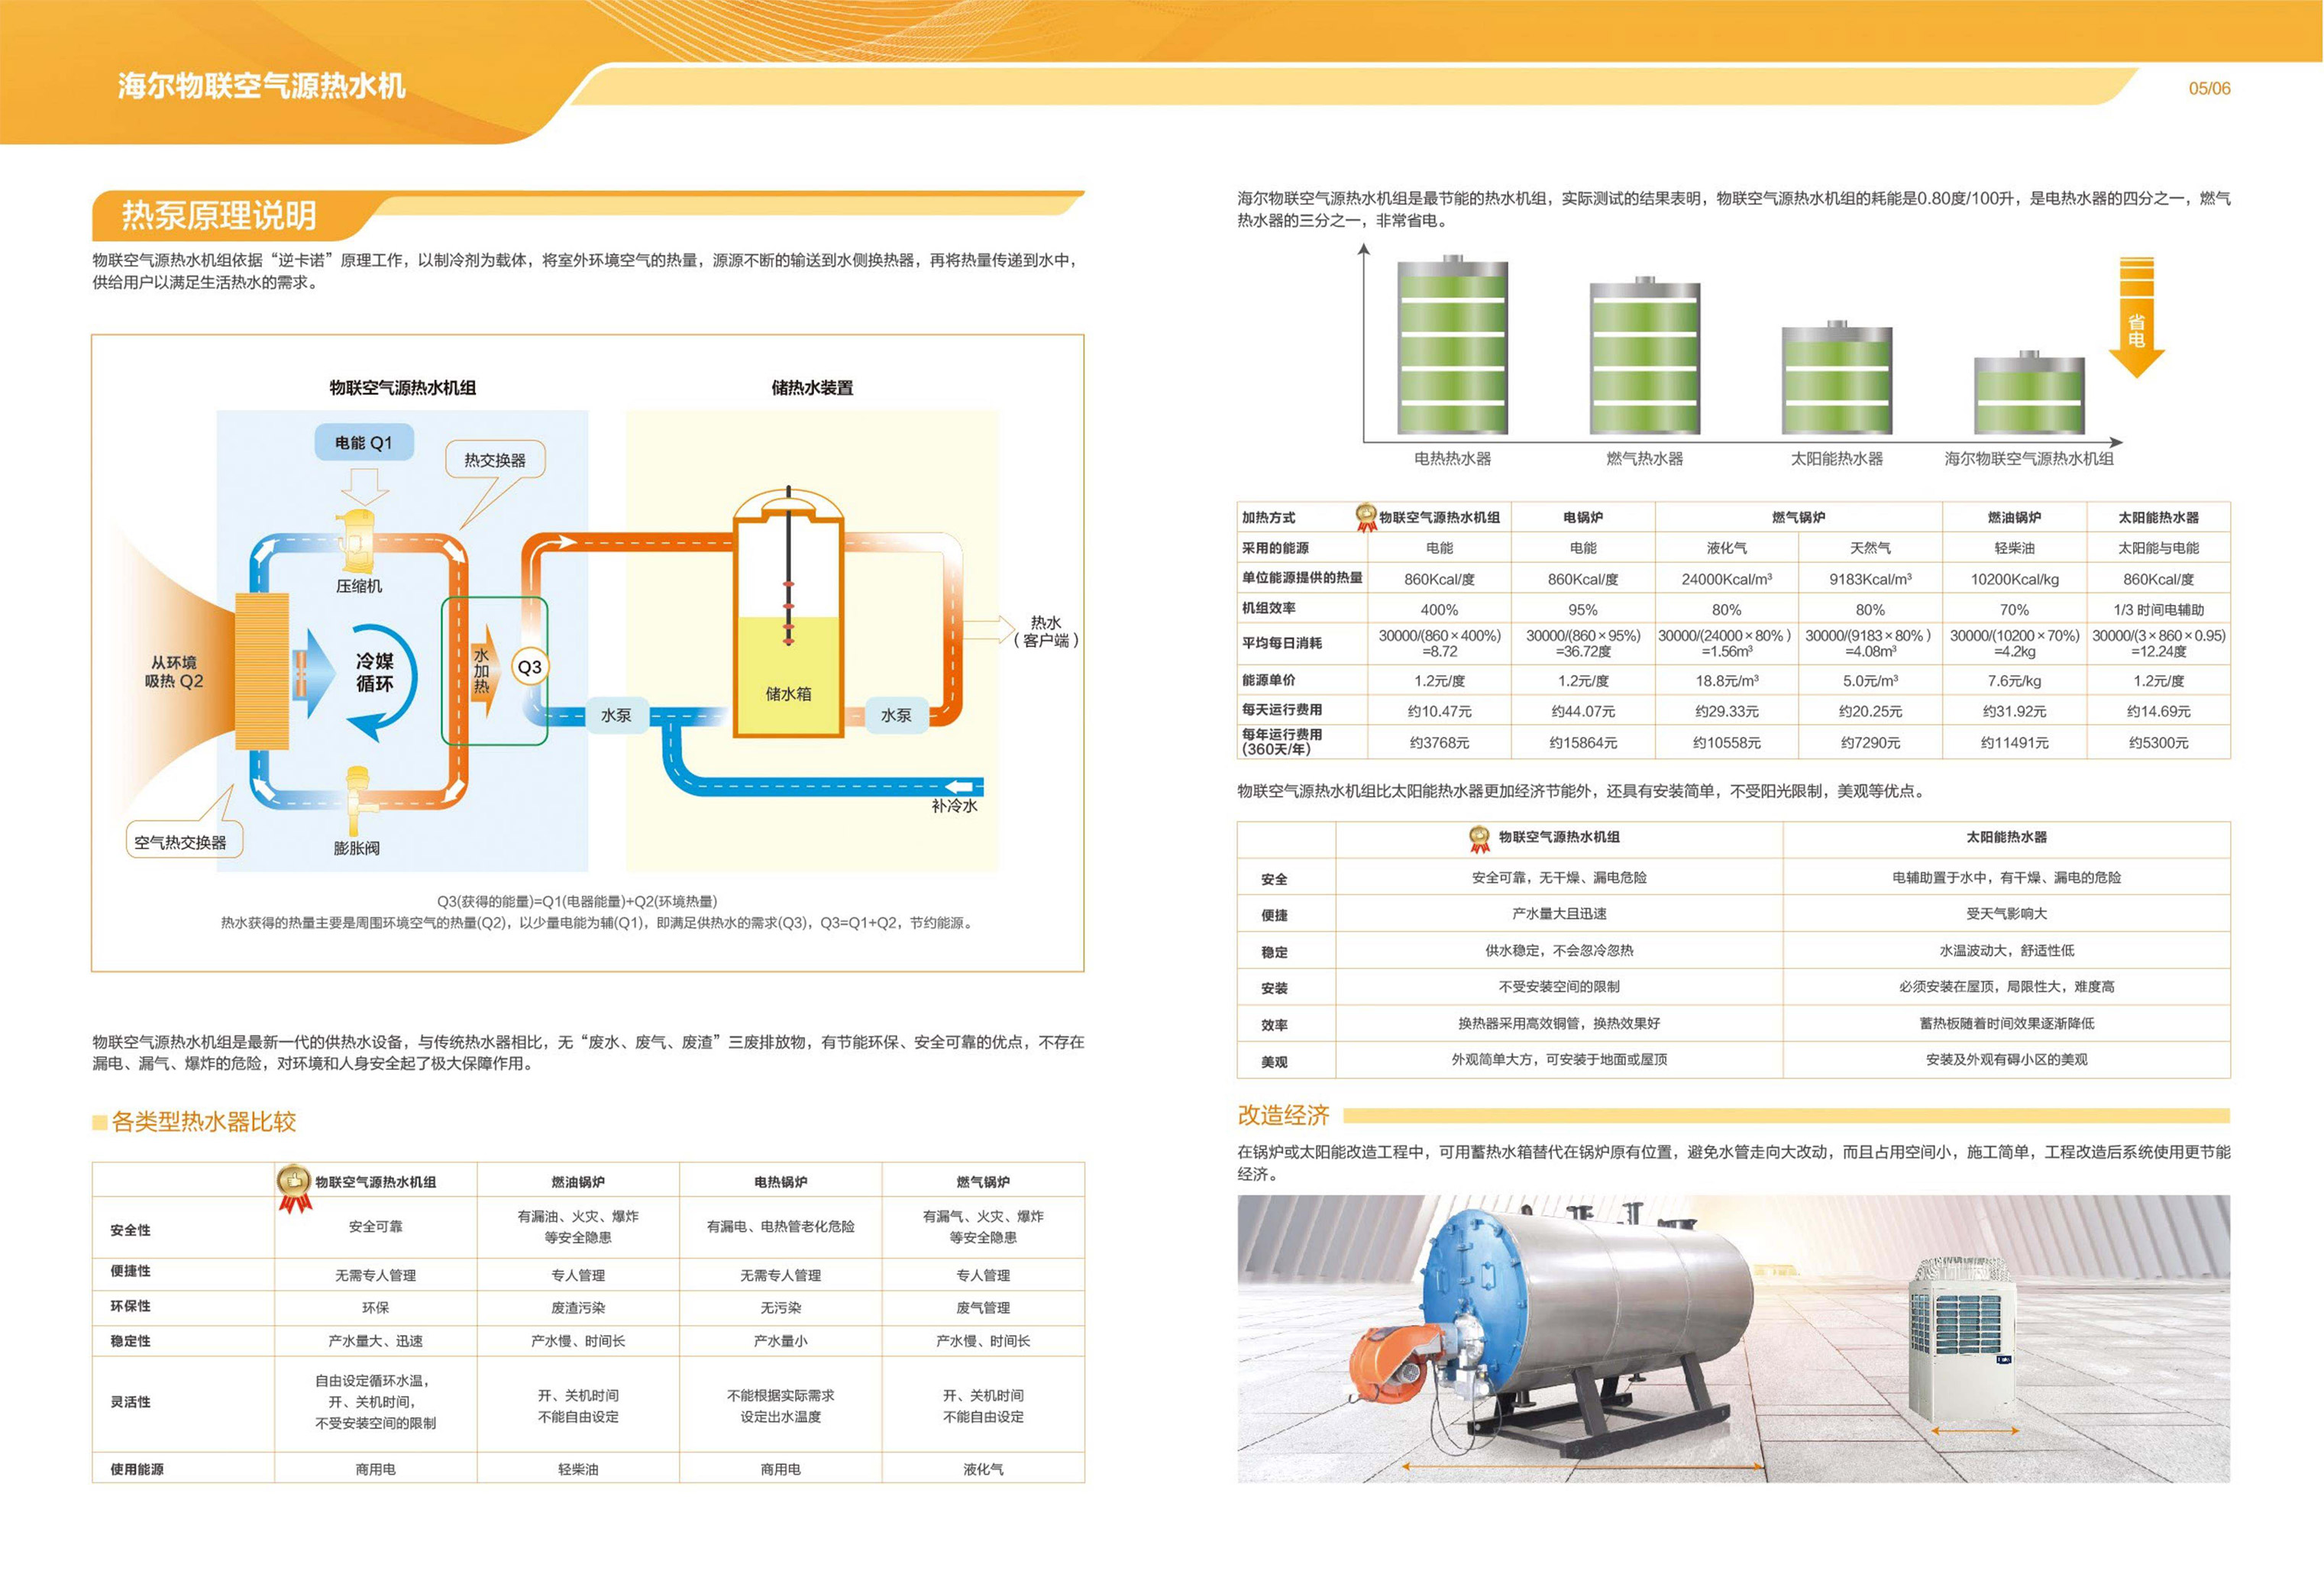Click the 热交换器 callout bubble
The image size is (2324, 1587).
[x=495, y=460]
